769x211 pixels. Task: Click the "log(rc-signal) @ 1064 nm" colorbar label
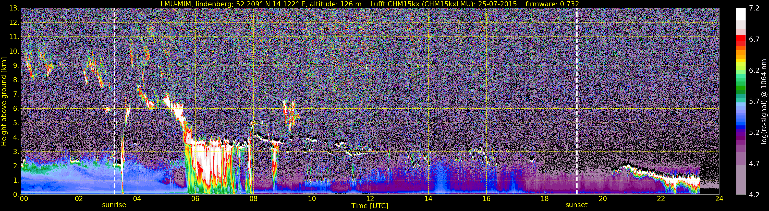point(764,102)
